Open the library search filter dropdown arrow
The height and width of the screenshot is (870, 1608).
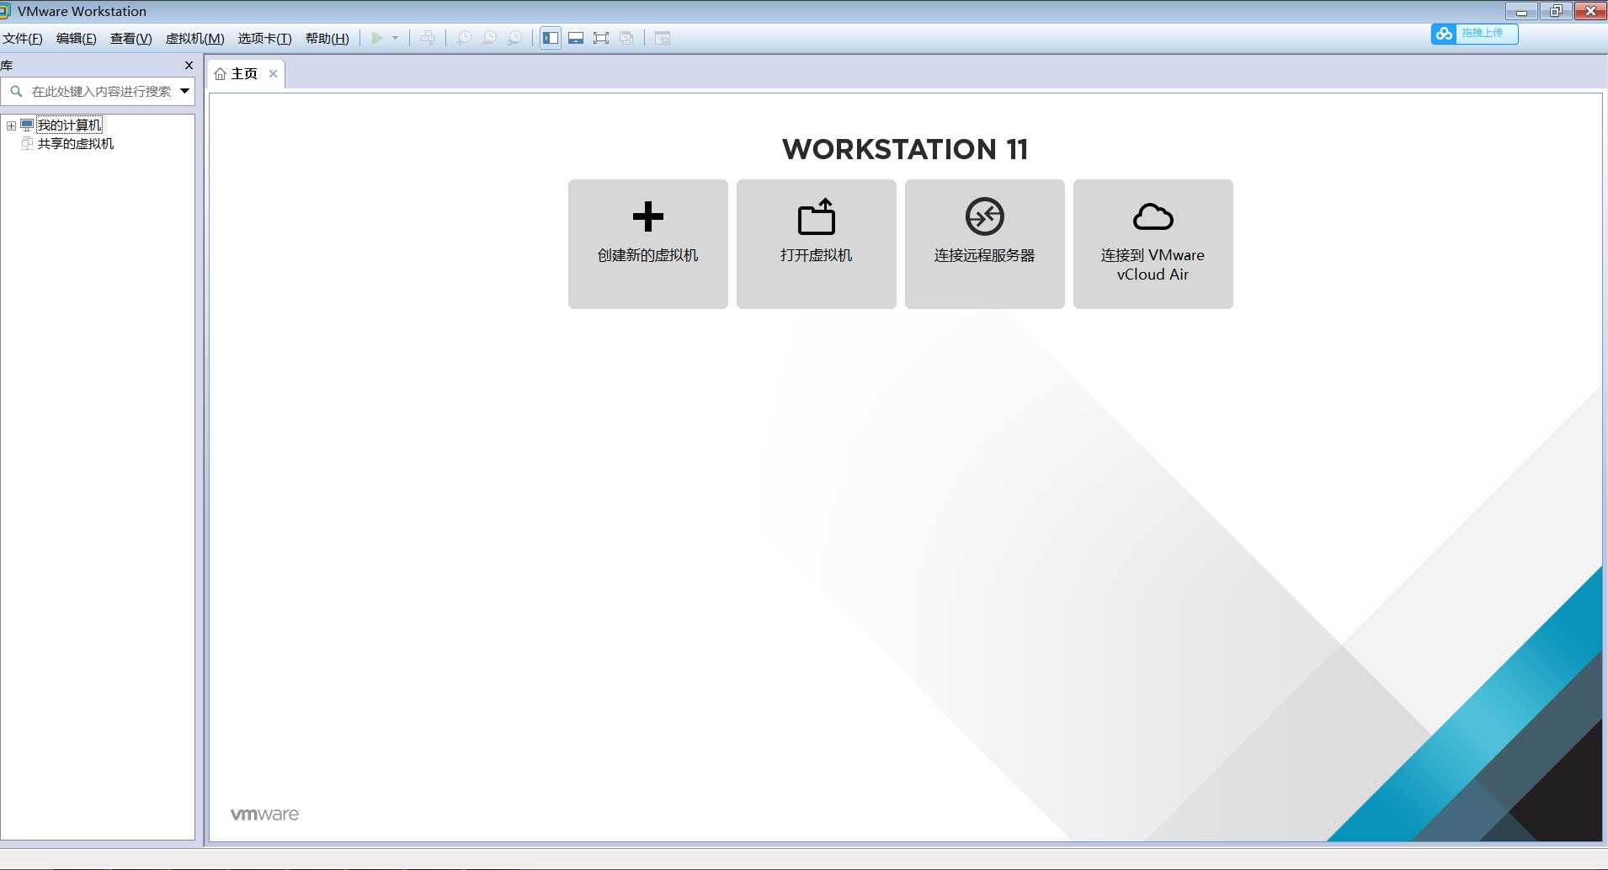(185, 91)
